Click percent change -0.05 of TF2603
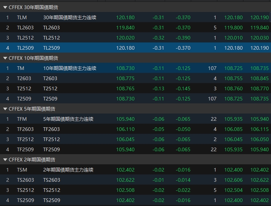 (158, 129)
